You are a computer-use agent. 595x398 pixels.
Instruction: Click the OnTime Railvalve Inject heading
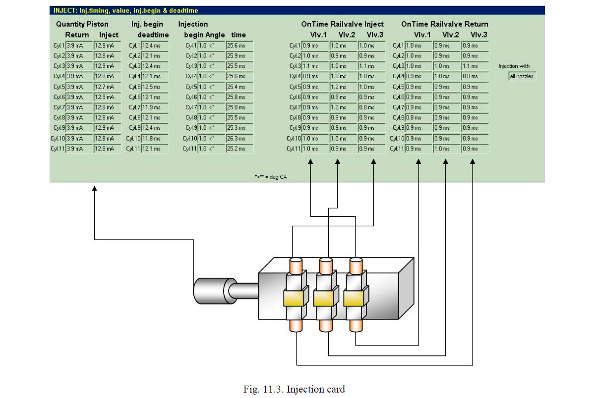coord(342,24)
